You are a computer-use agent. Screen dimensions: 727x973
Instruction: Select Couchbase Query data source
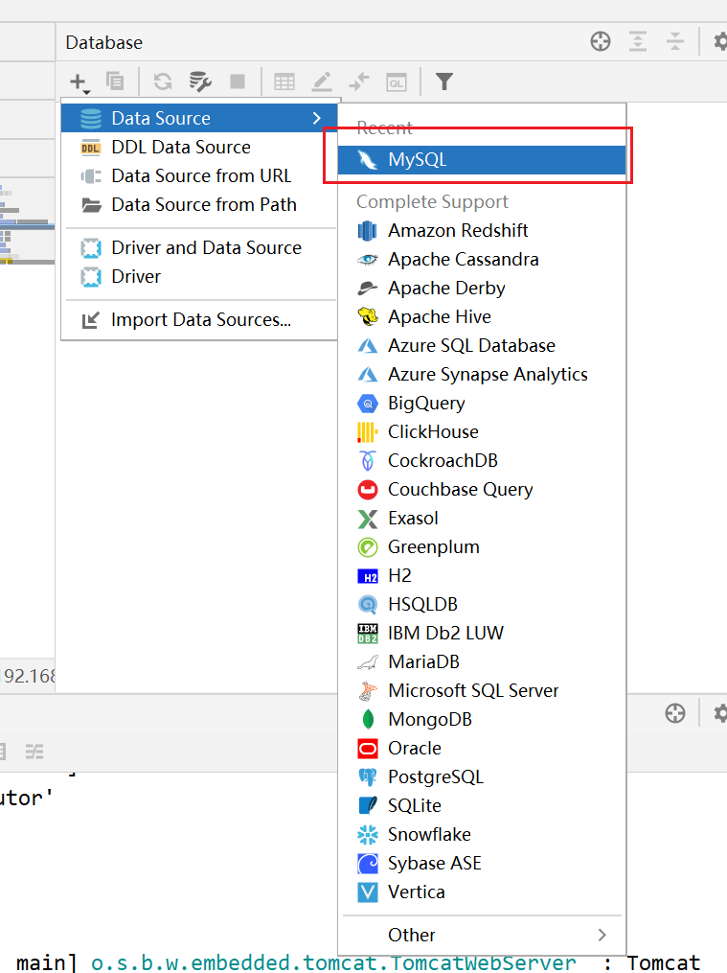pyautogui.click(x=482, y=489)
